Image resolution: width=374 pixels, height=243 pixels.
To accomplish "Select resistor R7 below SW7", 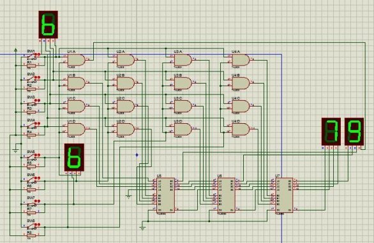I will [31, 212].
